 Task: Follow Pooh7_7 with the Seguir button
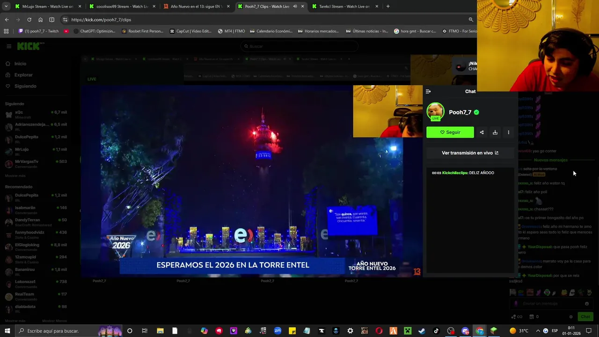[450, 132]
